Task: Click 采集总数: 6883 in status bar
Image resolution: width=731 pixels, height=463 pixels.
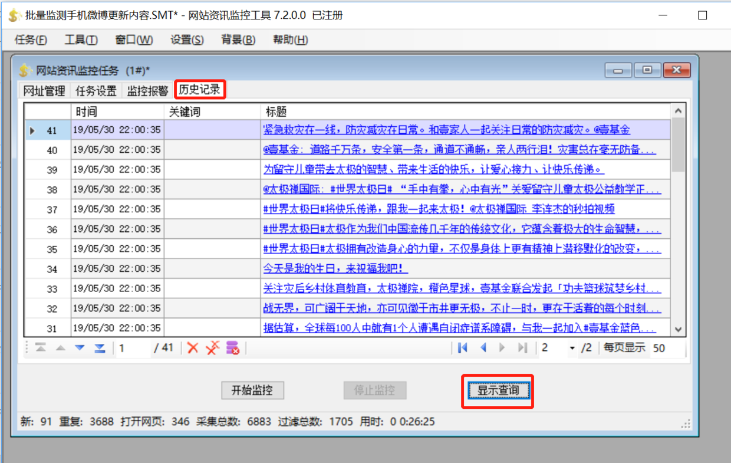Action: tap(233, 422)
